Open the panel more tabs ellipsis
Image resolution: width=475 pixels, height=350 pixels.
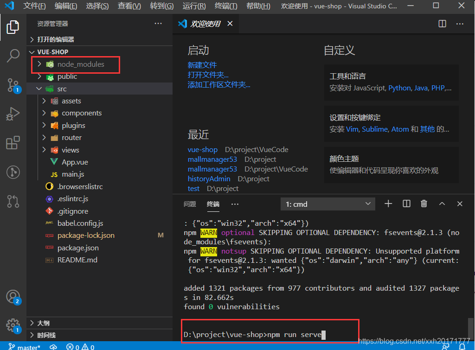(235, 204)
